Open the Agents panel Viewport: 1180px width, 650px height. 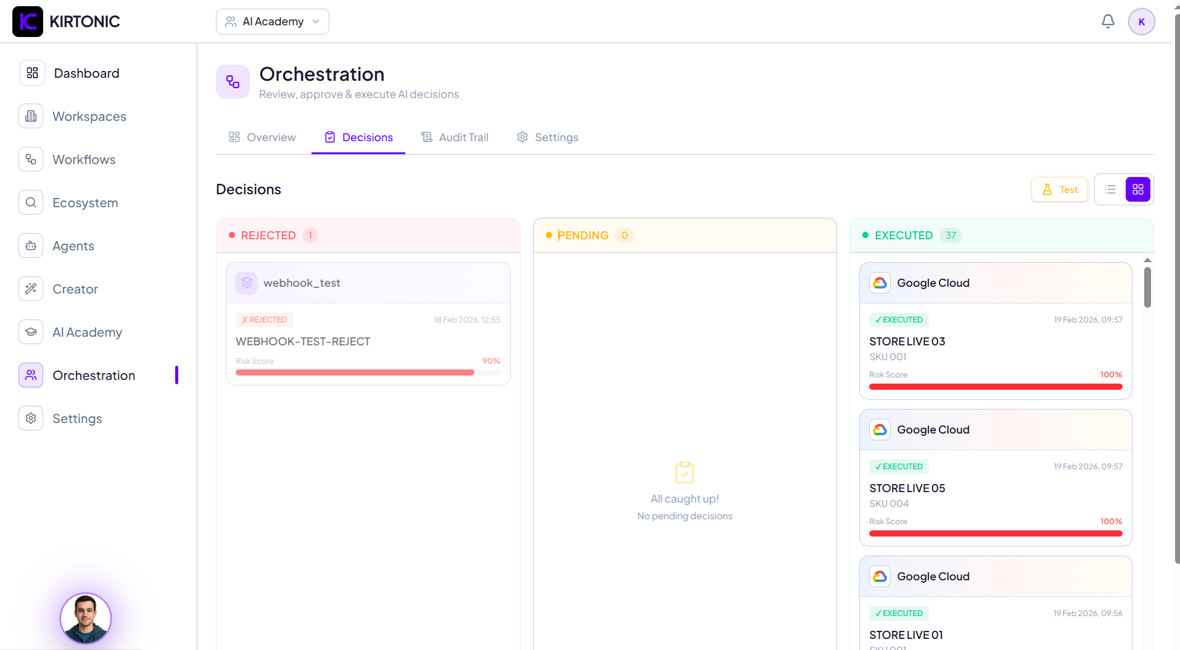(x=73, y=245)
